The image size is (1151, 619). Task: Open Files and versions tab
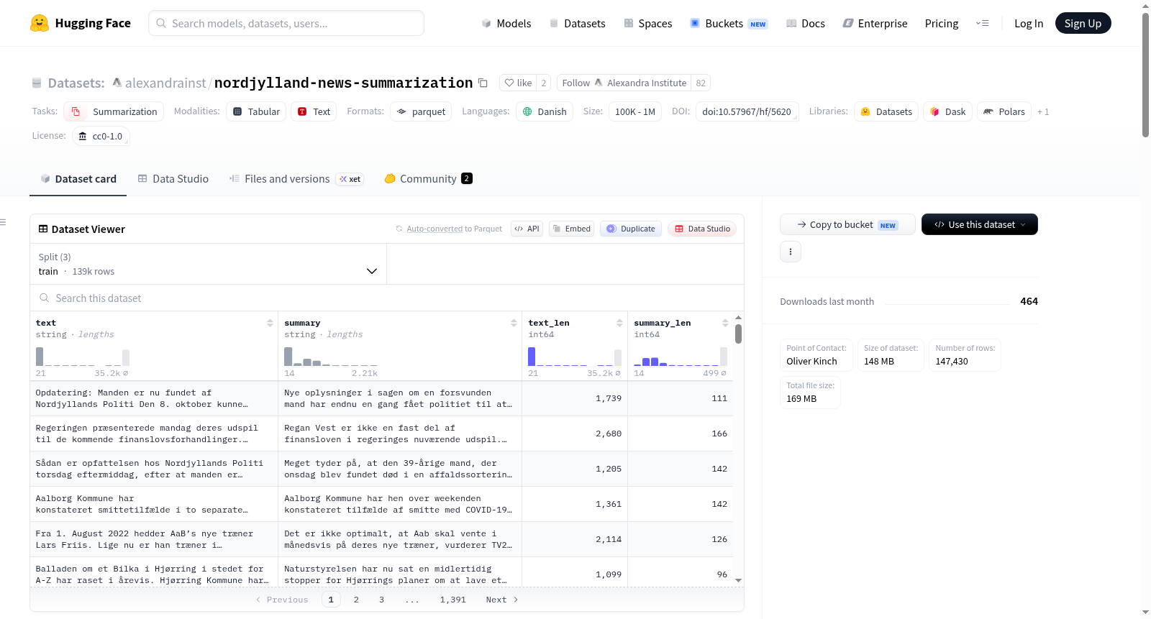296,179
